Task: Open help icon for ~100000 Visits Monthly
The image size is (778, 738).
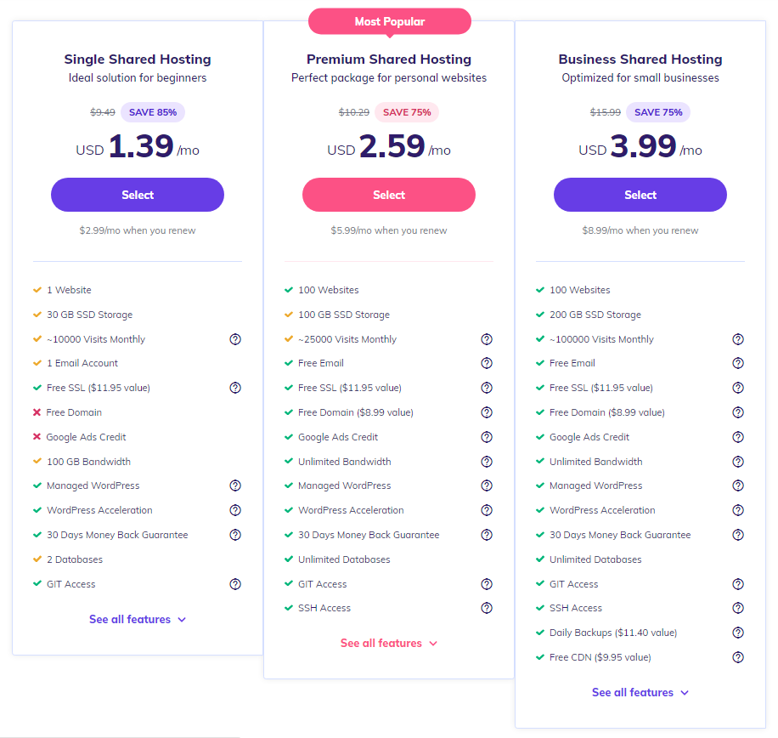Action: [738, 339]
